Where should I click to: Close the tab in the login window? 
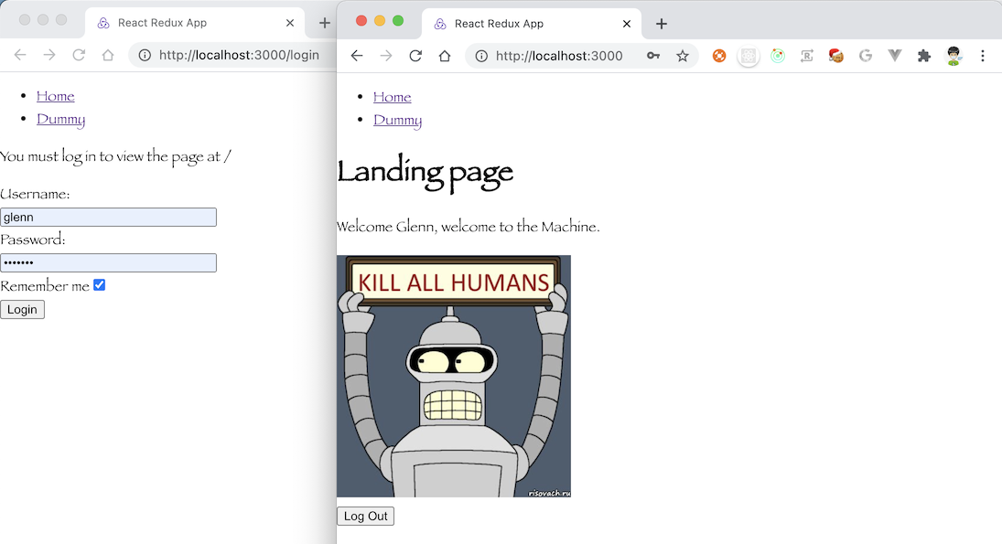(289, 23)
